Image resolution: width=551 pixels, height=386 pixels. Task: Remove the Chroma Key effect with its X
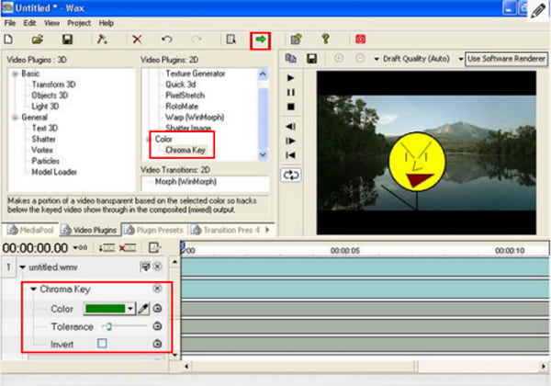[157, 289]
